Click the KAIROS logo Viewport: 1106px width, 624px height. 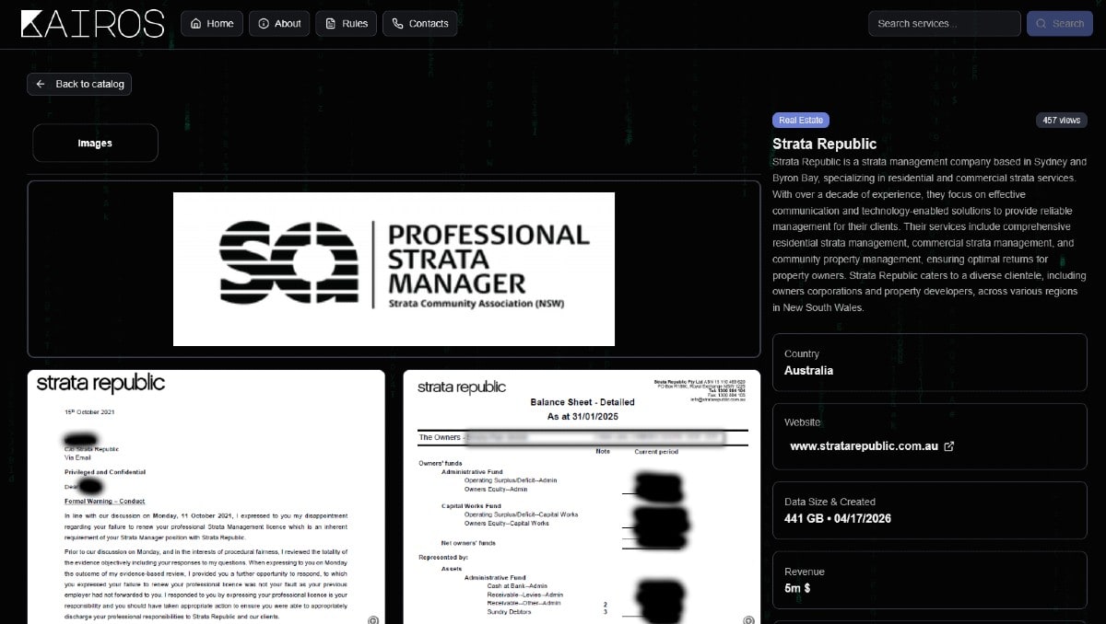(x=92, y=24)
